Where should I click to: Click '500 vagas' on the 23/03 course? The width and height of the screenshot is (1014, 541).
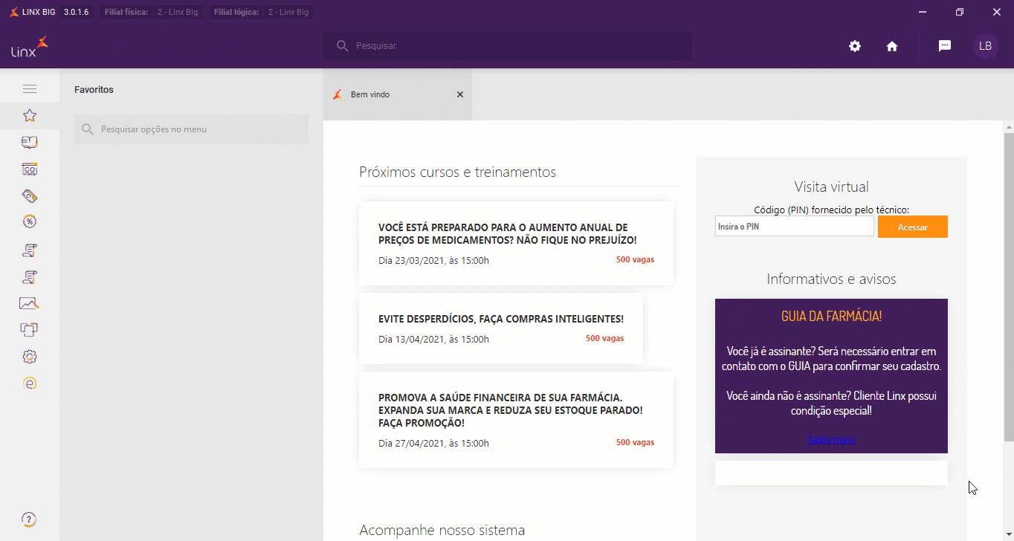(635, 259)
